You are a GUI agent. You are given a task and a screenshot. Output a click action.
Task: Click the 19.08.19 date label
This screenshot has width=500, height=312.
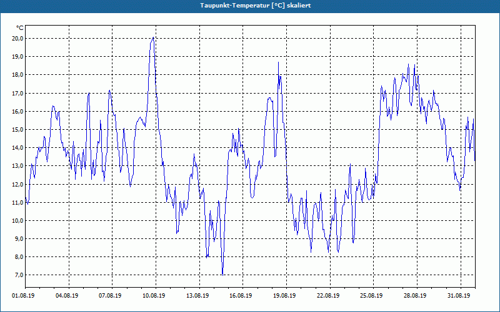pyautogui.click(x=284, y=296)
